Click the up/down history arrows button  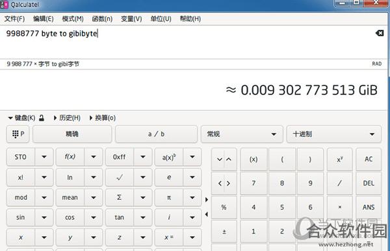tap(224, 159)
